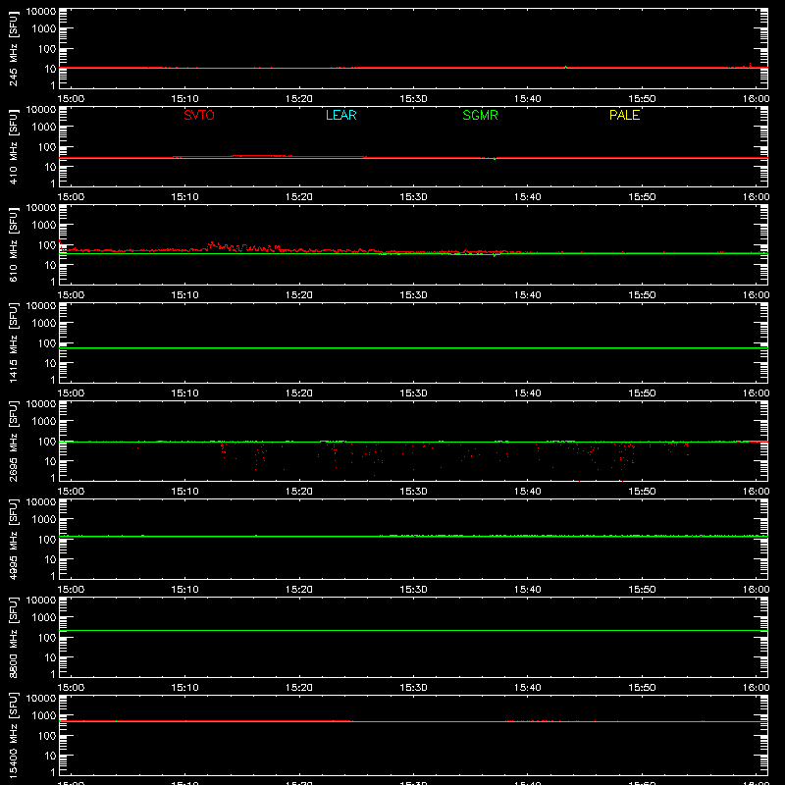Click the 10000 tick on 245 MHz axis

click(x=41, y=12)
